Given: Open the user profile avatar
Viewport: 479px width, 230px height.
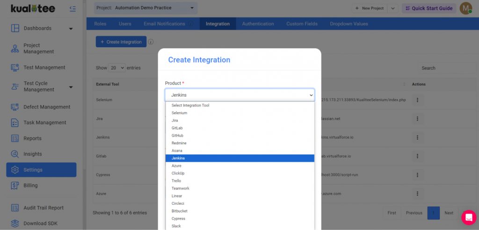Looking at the screenshot, I should click(x=465, y=8).
